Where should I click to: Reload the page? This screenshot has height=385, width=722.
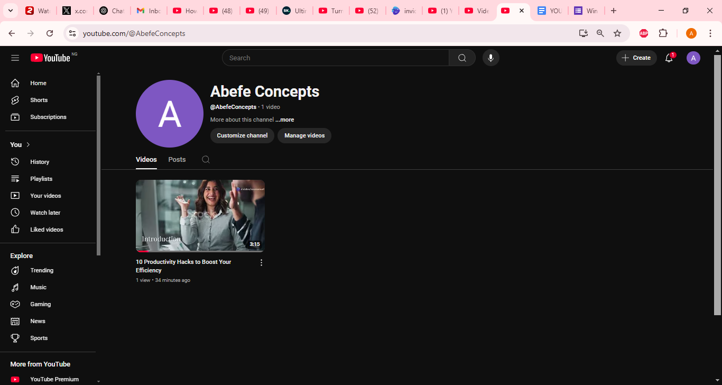[x=50, y=33]
